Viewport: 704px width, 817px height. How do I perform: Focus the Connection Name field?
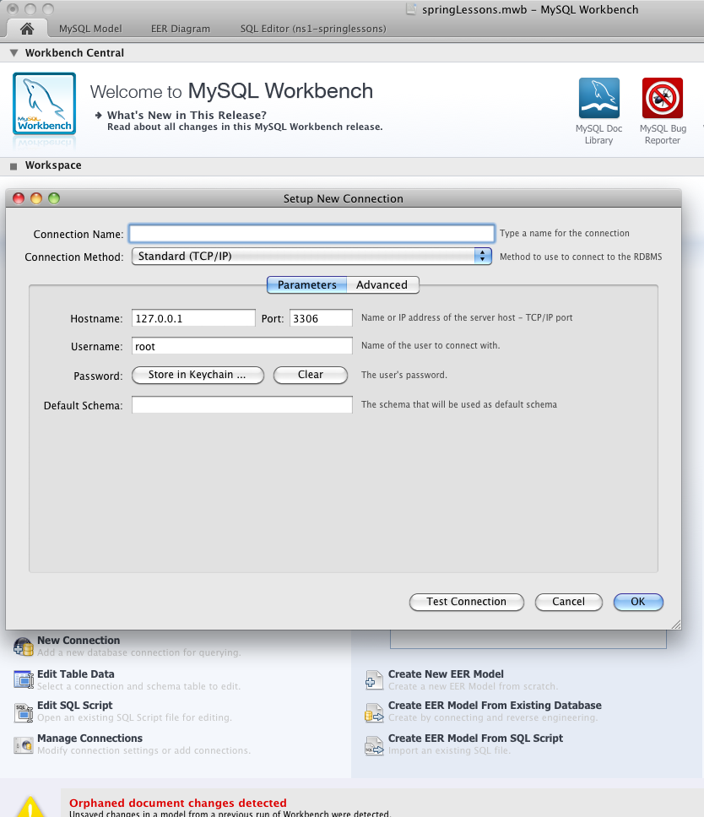point(311,234)
